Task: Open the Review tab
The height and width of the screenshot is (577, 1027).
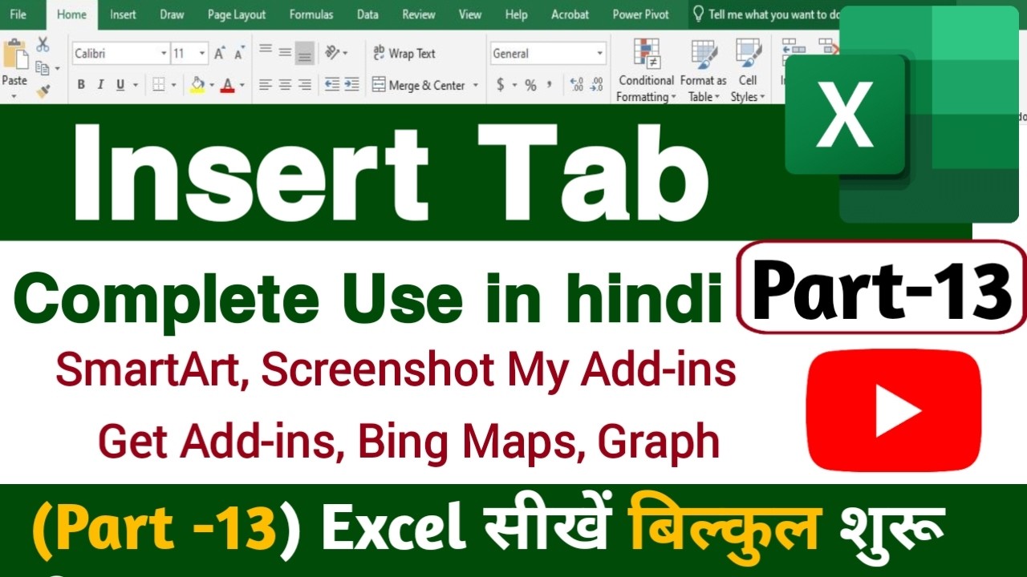Action: click(419, 14)
